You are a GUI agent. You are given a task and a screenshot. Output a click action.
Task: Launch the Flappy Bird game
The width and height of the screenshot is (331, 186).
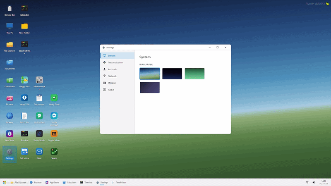[24, 82]
